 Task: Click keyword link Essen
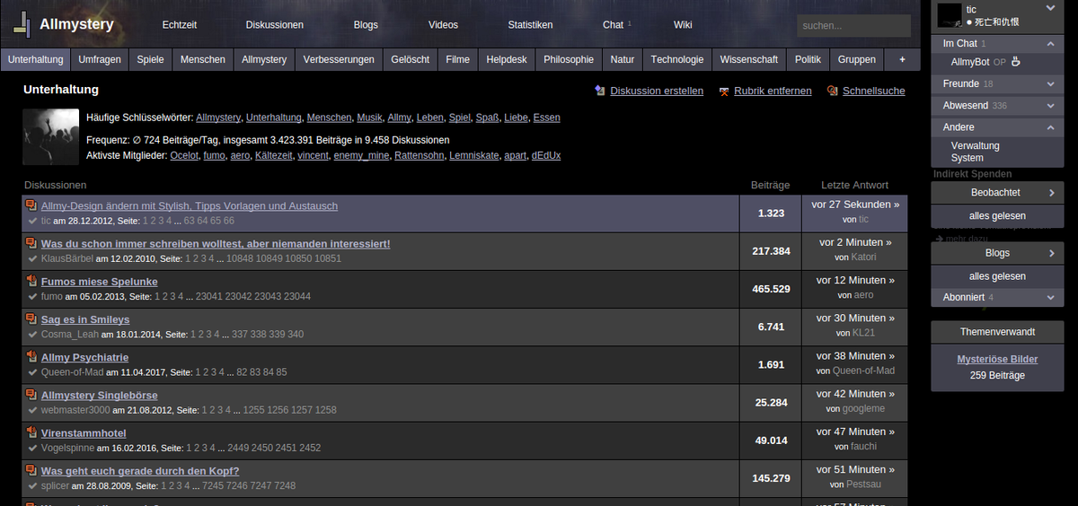tap(546, 118)
